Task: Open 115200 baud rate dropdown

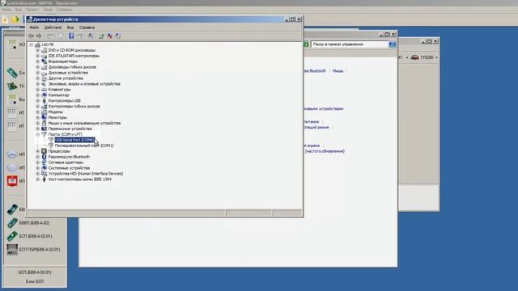Action: tap(437, 57)
